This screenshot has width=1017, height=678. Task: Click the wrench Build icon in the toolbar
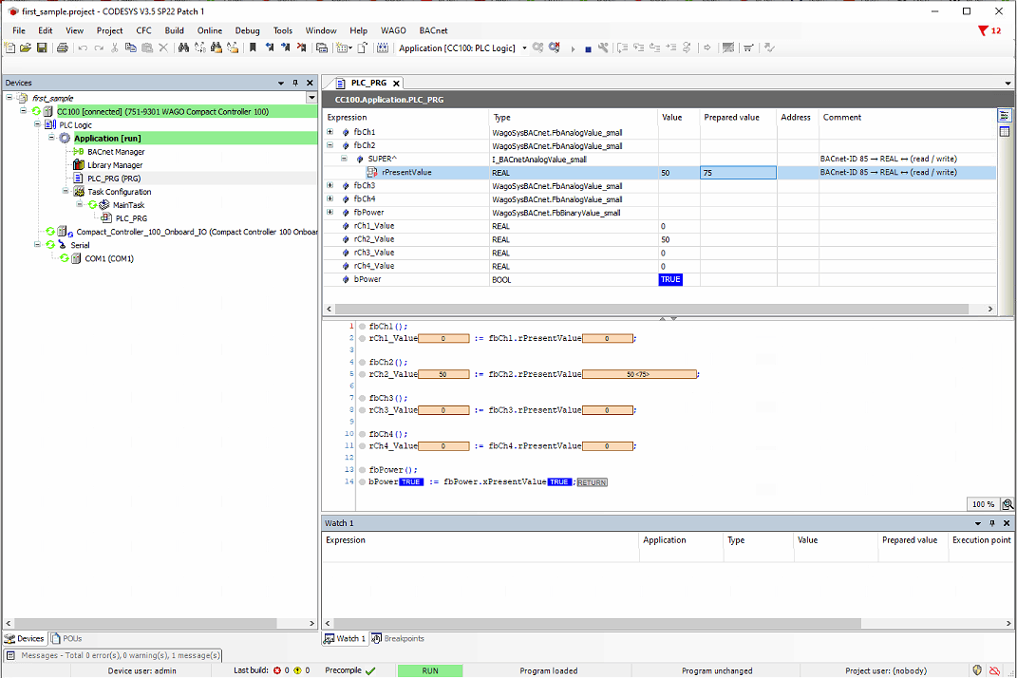pos(603,48)
